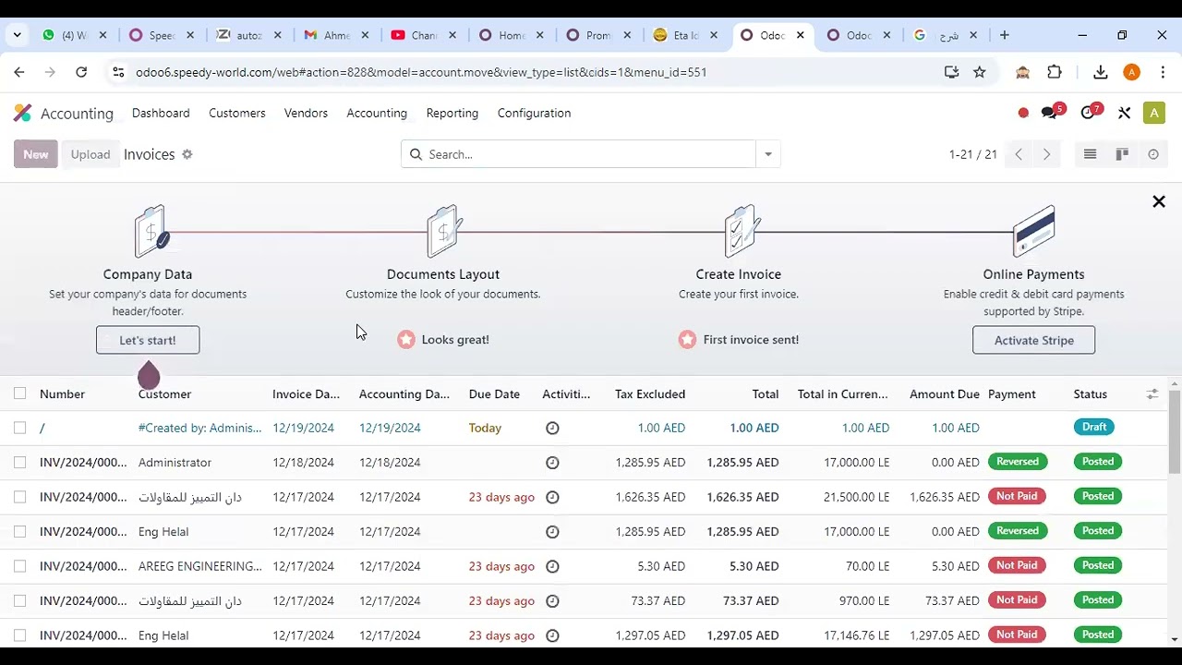Close the onboarding banner
This screenshot has height=665, width=1182.
[1159, 201]
